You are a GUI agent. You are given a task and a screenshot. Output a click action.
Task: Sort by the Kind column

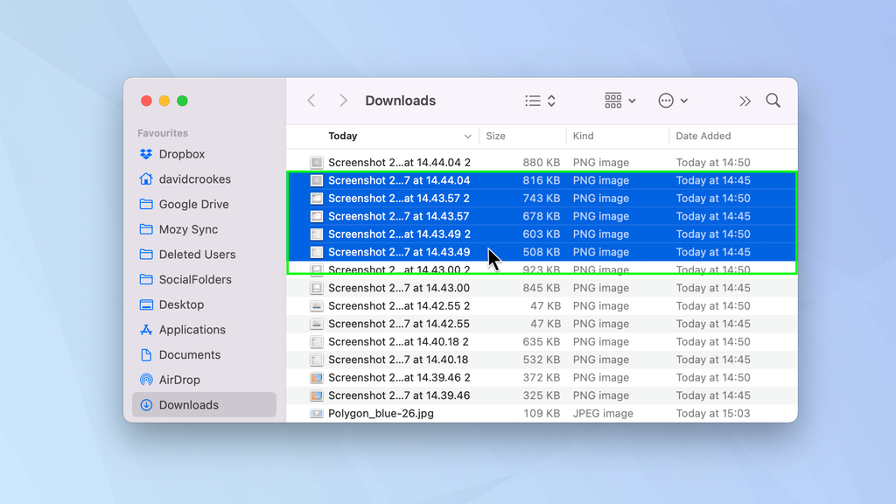[x=583, y=136]
